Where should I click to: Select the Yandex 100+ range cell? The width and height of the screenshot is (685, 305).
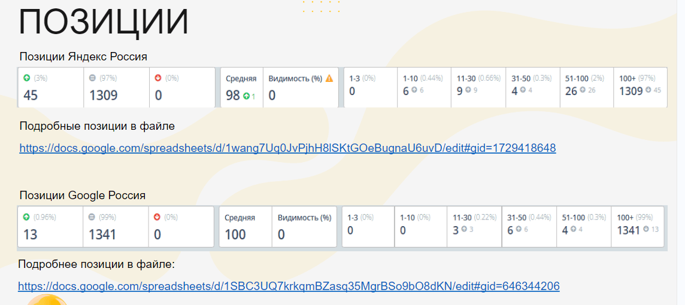[640, 87]
